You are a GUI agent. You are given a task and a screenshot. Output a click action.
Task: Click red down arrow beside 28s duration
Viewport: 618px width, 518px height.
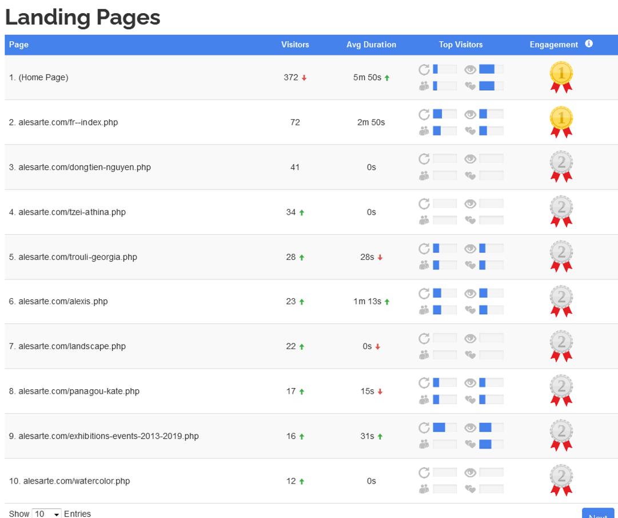pyautogui.click(x=380, y=258)
